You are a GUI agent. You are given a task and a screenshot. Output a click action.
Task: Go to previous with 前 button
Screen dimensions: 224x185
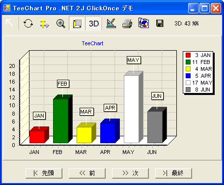tap(87, 173)
